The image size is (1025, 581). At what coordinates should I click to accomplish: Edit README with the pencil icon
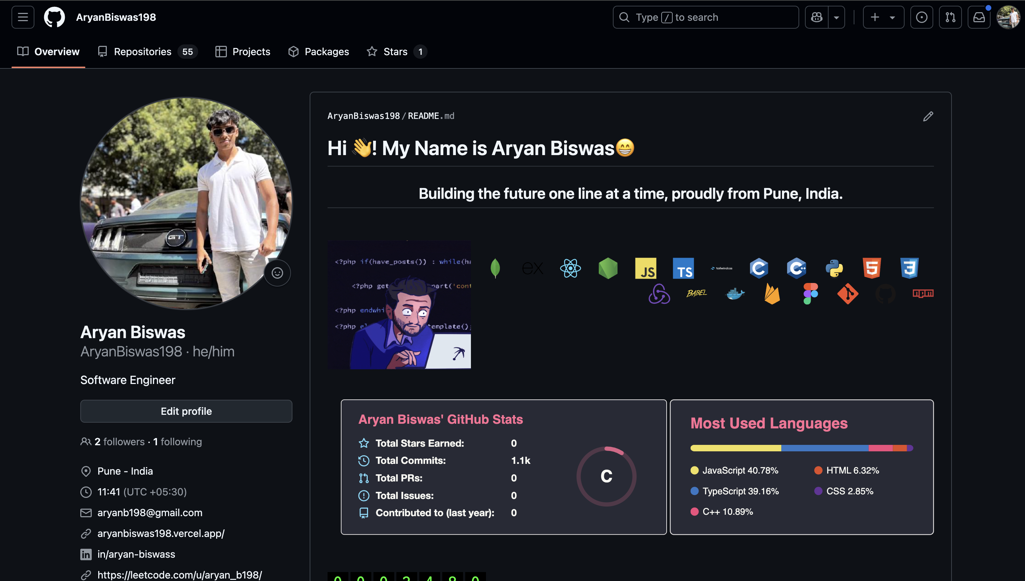[928, 116]
